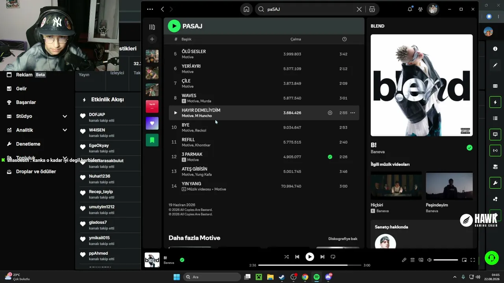Screen dimensions: 504x283
Task: Toggle saved checkmark beside B! in player bar
Action: [x=182, y=260]
